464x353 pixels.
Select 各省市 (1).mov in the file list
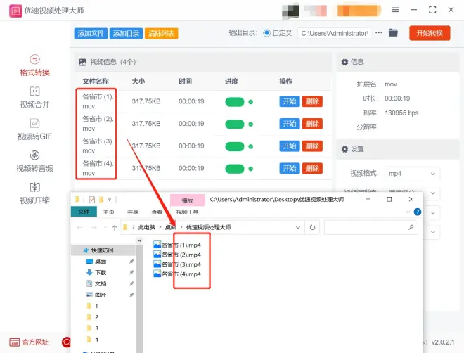(98, 101)
